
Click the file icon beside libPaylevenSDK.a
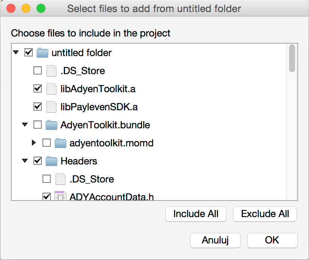[x=51, y=107]
